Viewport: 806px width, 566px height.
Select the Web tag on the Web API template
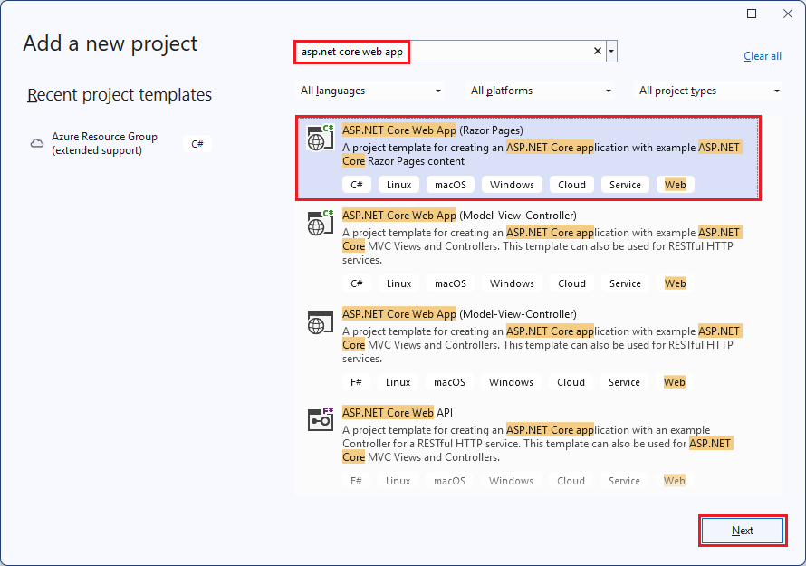(x=674, y=480)
